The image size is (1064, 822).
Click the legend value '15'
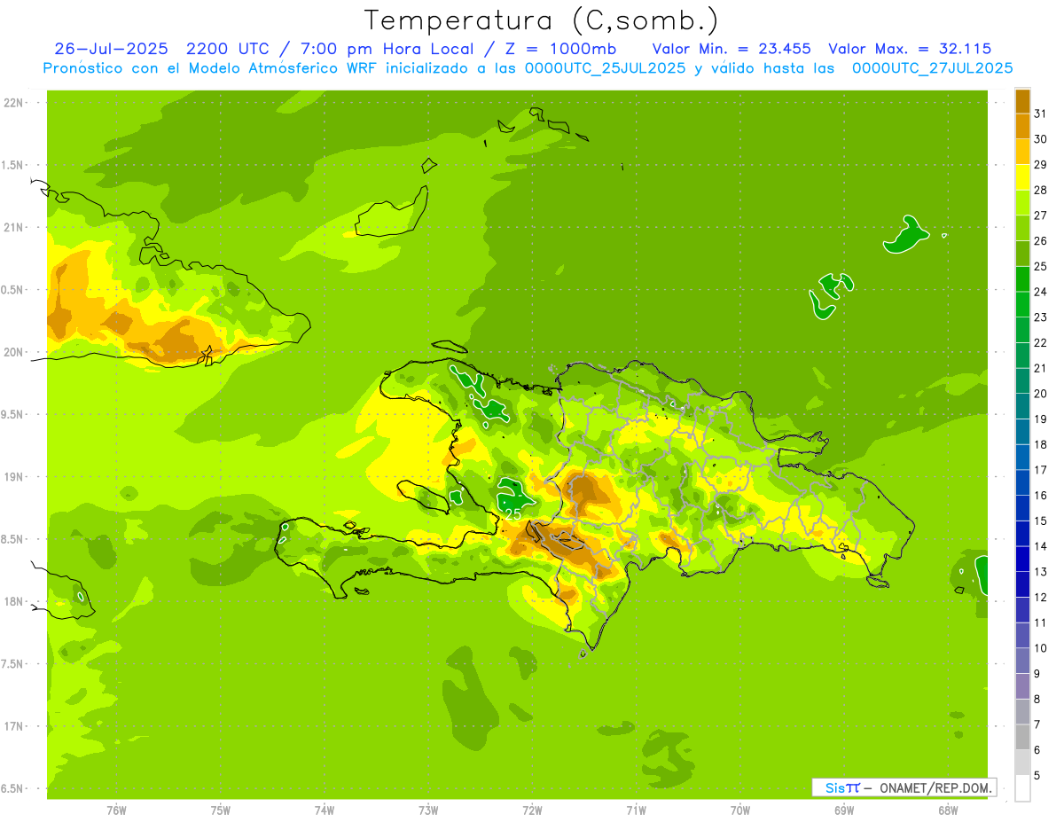(1040, 521)
